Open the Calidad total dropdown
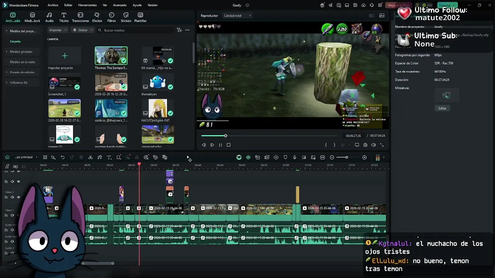495x278 pixels. pos(237,16)
